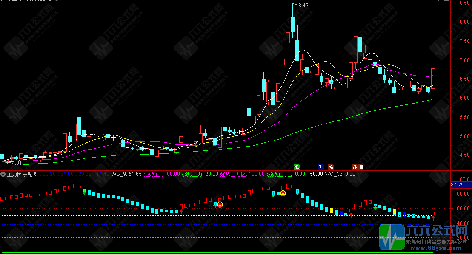
Task: Open the red 增 tag marker
Action: [x=331, y=167]
